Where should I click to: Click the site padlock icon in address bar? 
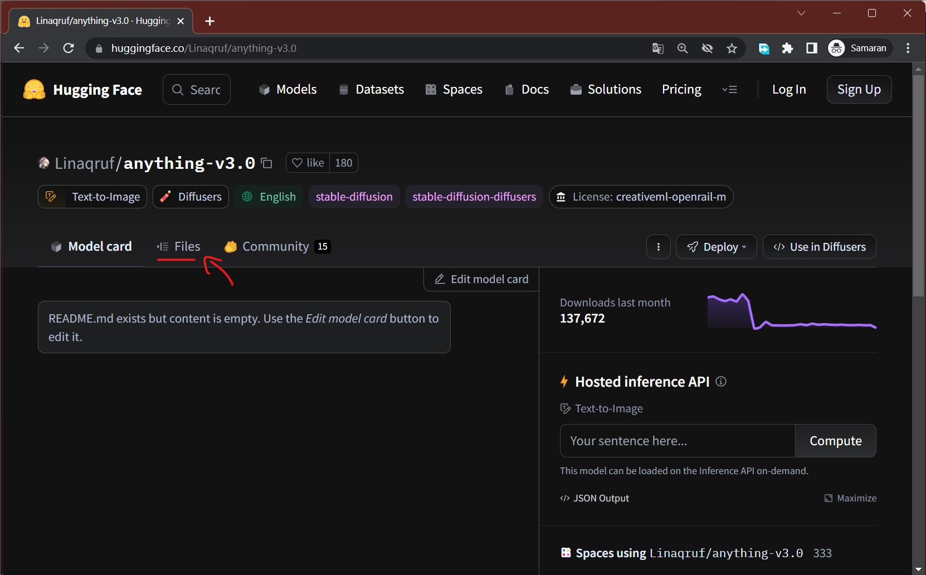99,48
